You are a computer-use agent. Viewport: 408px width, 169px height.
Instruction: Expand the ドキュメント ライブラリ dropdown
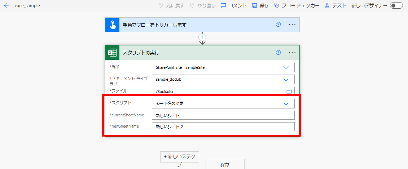pyautogui.click(x=286, y=80)
